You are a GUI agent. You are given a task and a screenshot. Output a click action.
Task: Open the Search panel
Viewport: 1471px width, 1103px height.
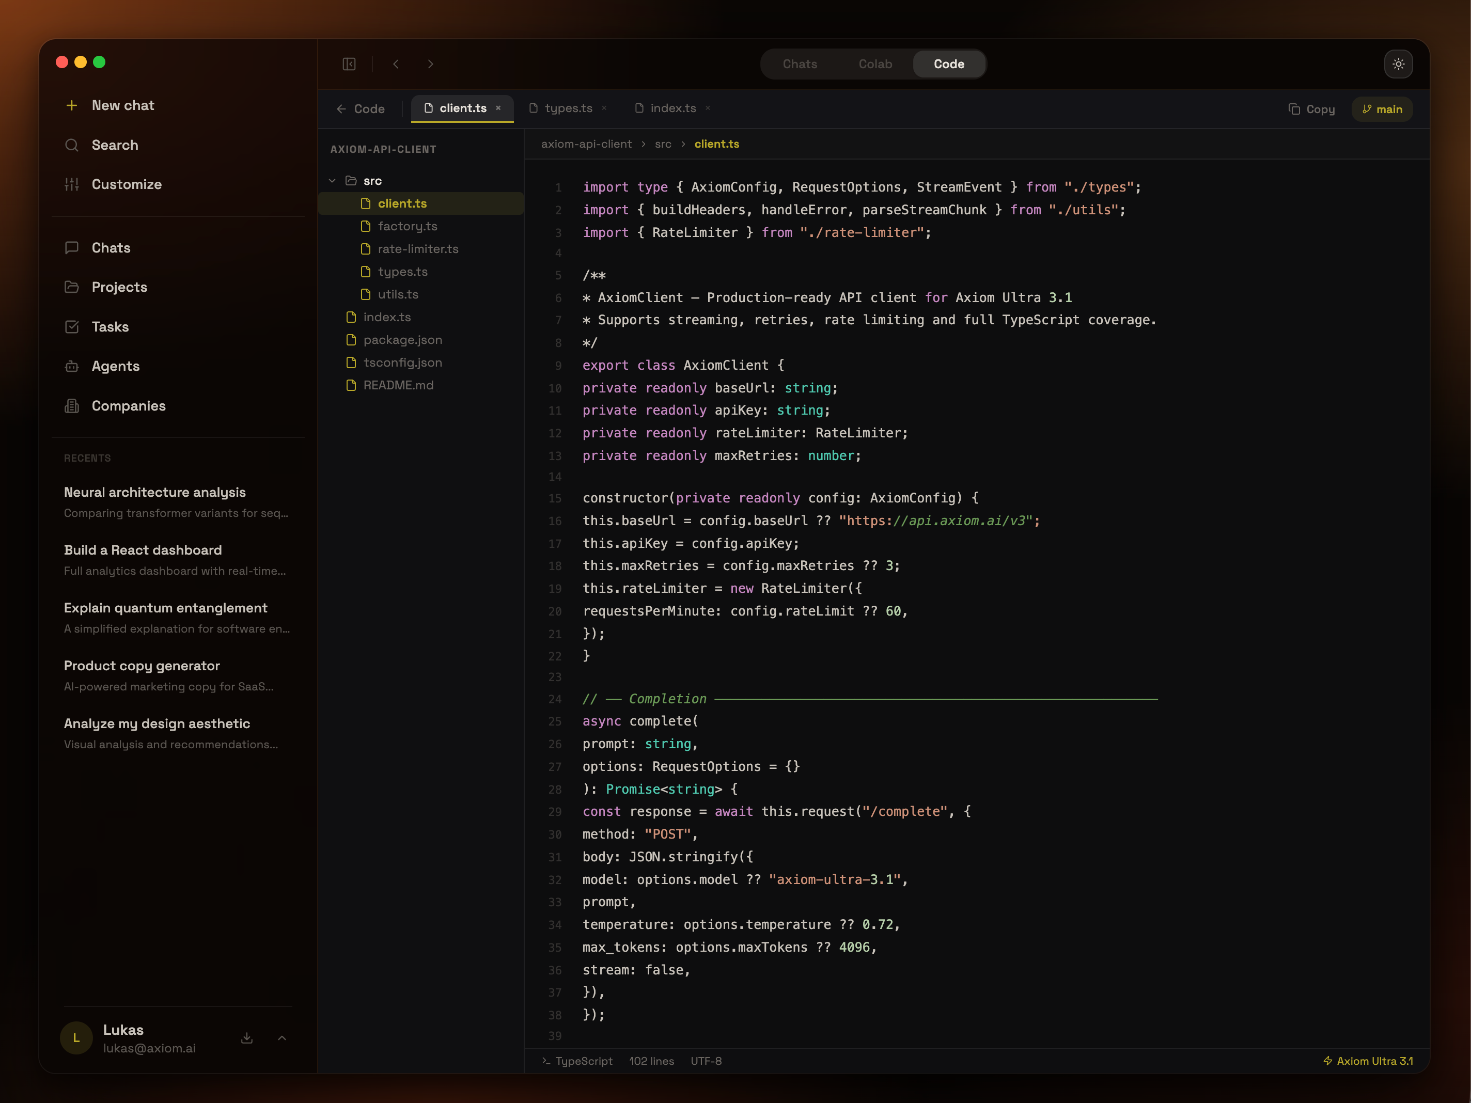tap(114, 145)
